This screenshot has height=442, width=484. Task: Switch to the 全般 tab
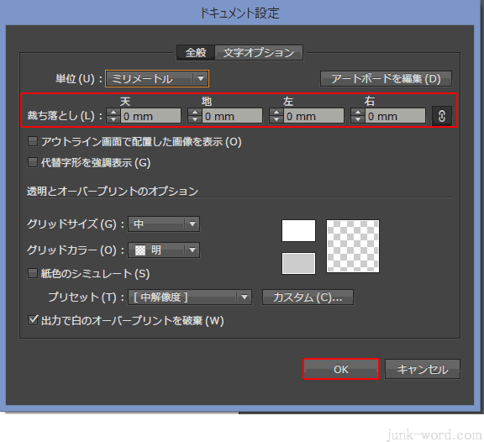[196, 52]
